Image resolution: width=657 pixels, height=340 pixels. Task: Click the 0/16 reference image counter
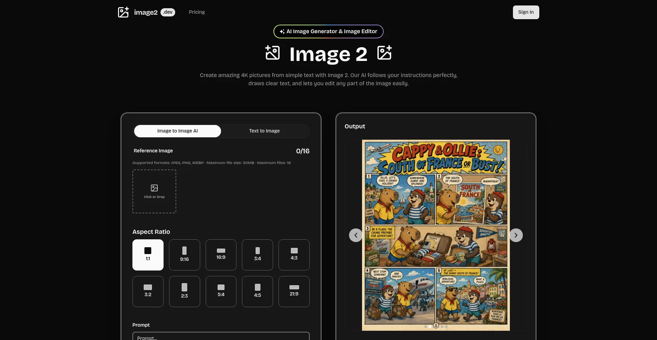tap(302, 151)
